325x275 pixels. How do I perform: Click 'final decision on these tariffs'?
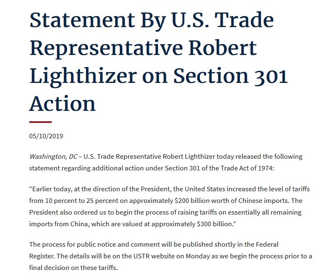tap(73, 267)
